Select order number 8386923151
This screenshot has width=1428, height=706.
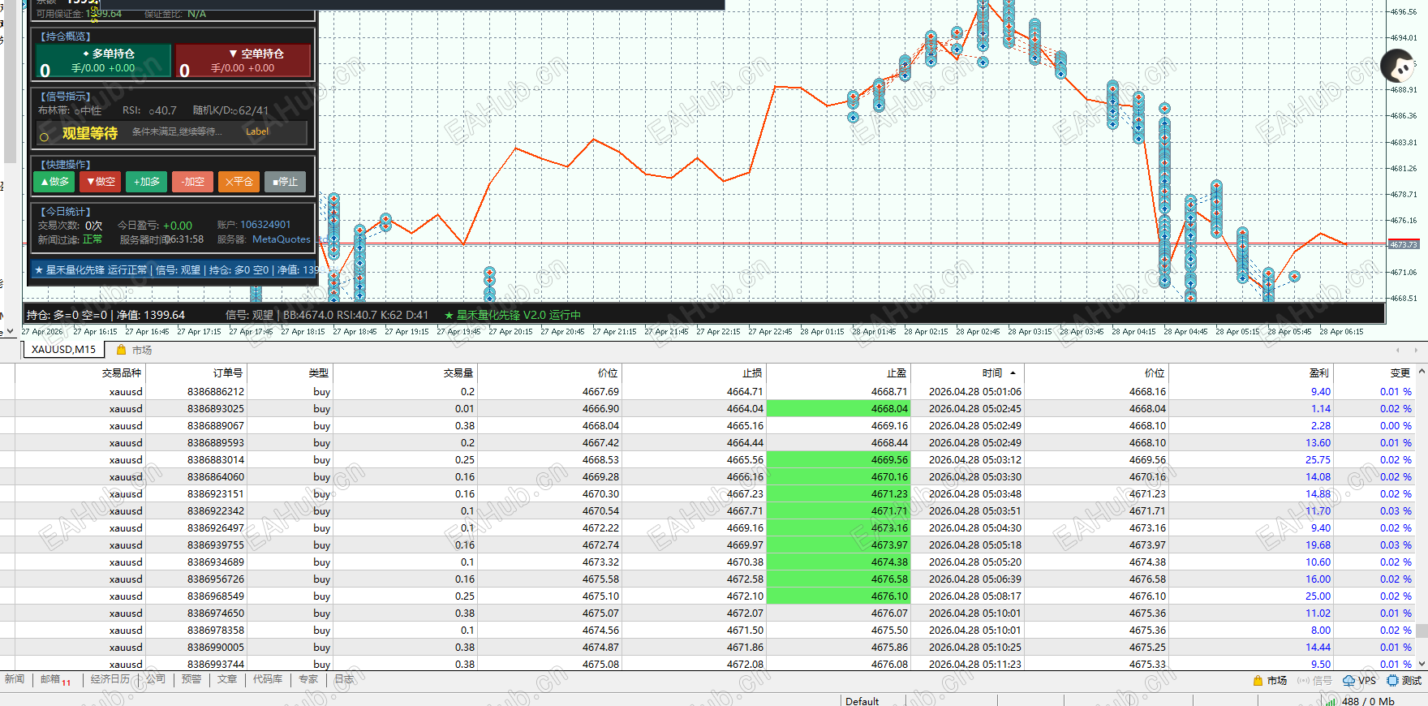tap(216, 494)
